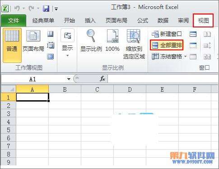Click the Select All corner button
Screen dimensions: 219x169
pos(9,89)
